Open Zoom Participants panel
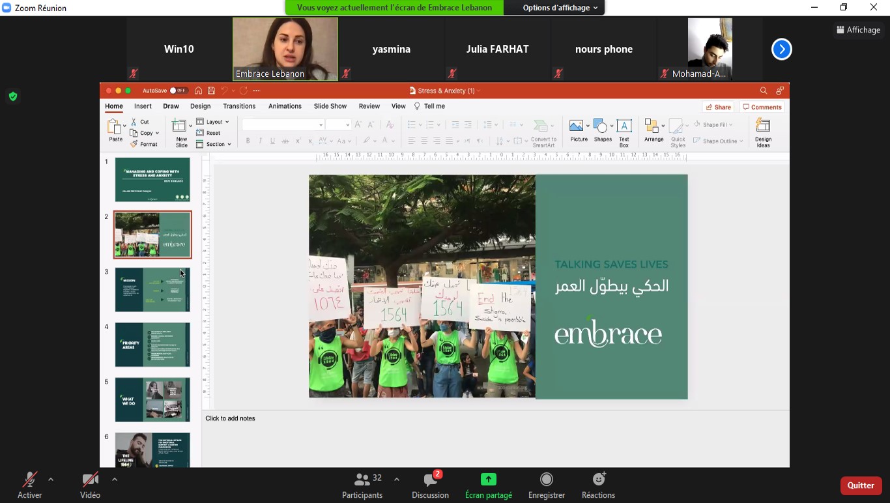 coord(362,486)
